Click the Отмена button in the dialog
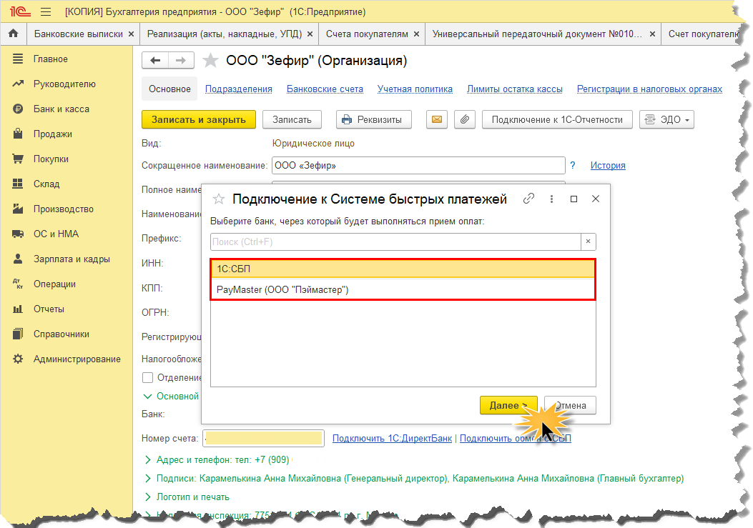This screenshot has width=753, height=528. [x=570, y=405]
